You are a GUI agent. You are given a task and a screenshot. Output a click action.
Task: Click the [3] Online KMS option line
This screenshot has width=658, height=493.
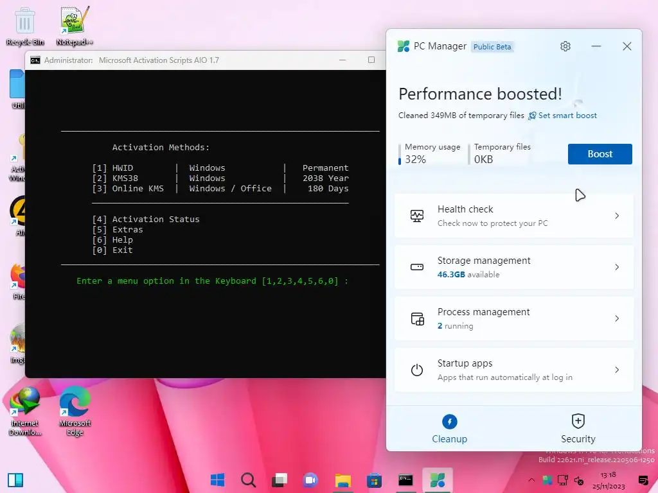pyautogui.click(x=220, y=189)
